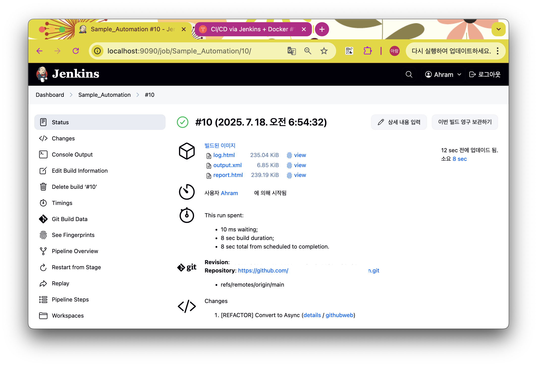Click the Jenkins search magnifier icon
537x366 pixels.
click(409, 74)
